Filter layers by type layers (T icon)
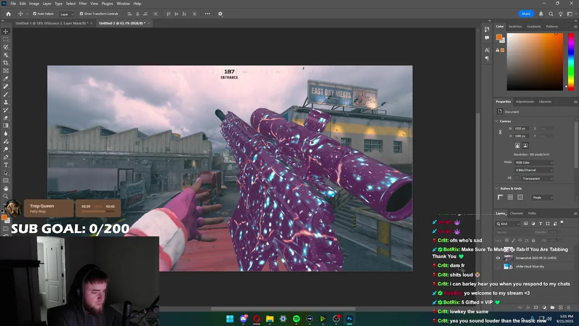579x326 pixels. click(x=541, y=224)
